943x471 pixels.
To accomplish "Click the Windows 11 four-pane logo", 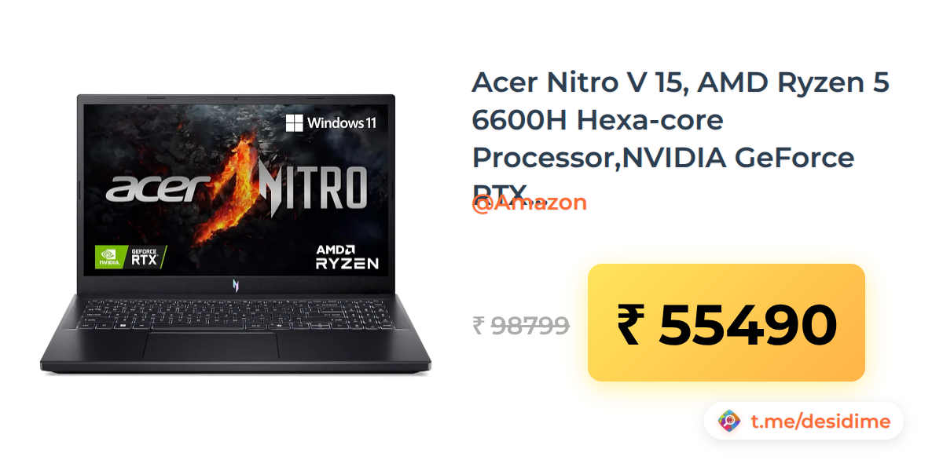I will [x=295, y=122].
